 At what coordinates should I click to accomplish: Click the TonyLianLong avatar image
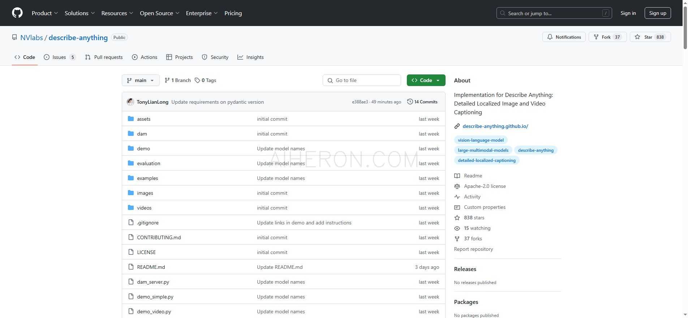pyautogui.click(x=130, y=102)
